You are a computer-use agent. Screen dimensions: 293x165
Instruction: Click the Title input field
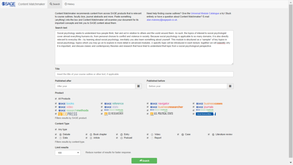point(144,74)
